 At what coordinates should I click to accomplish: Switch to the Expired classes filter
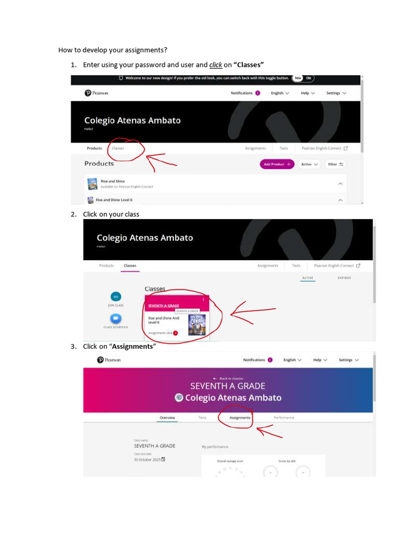[344, 278]
